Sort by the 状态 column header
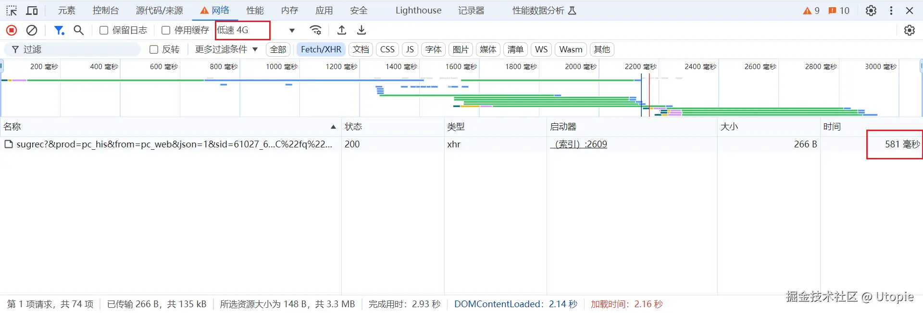This screenshot has width=923, height=313. [393, 127]
